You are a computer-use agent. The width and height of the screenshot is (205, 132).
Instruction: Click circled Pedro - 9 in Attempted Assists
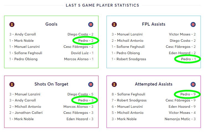coord(188,94)
